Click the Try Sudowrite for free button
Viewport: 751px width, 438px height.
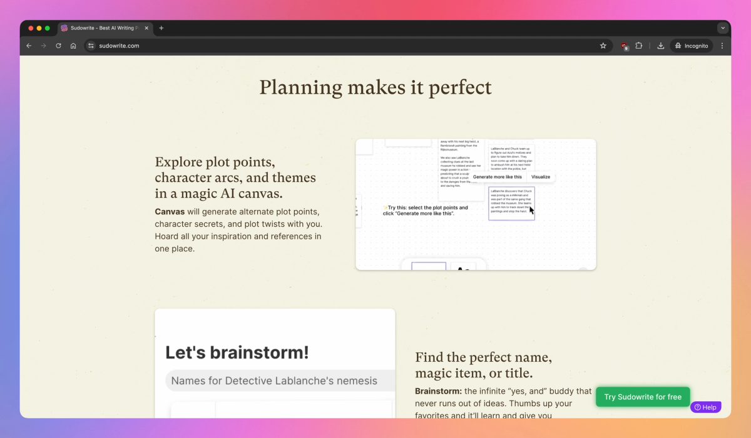point(642,397)
